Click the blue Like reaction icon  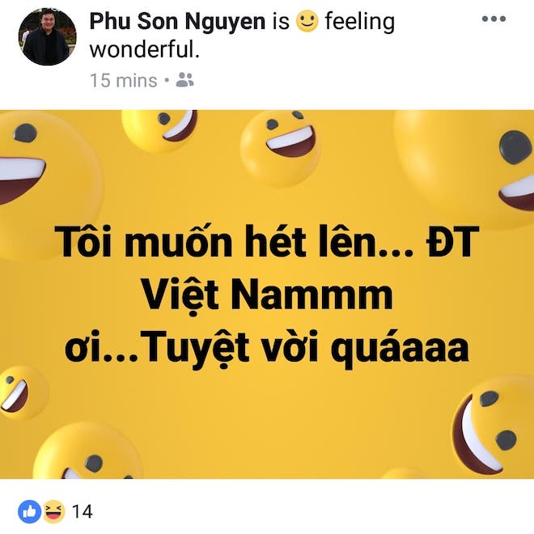tap(29, 511)
